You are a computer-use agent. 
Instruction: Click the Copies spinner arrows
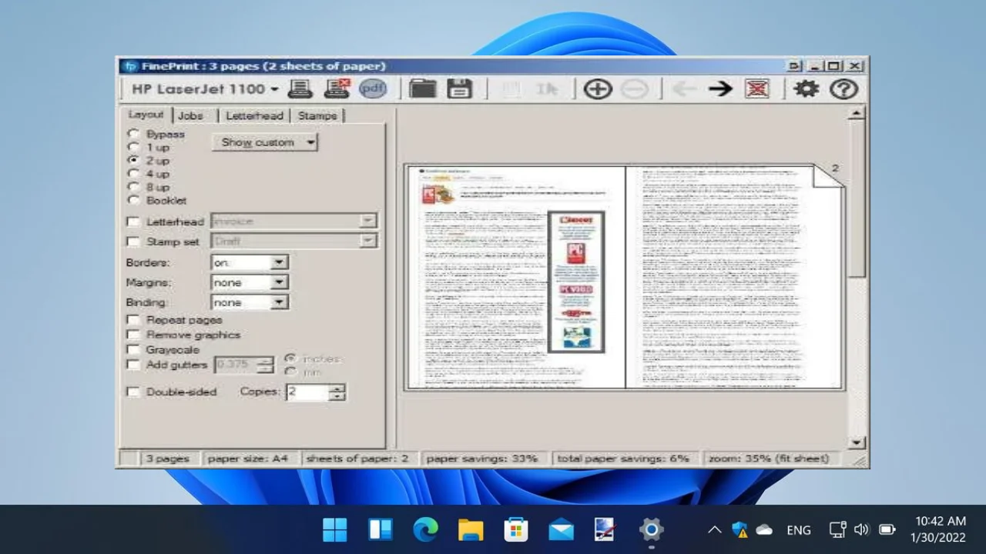337,392
